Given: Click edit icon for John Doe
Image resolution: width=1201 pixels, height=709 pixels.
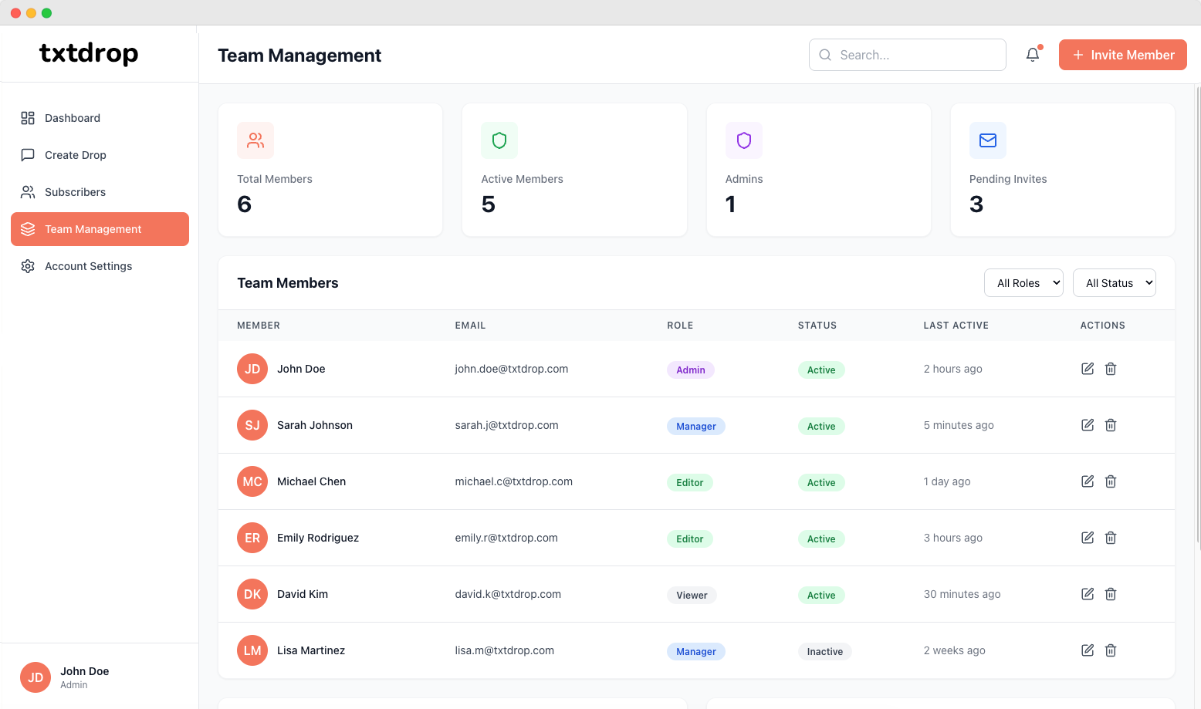Looking at the screenshot, I should click(1088, 369).
